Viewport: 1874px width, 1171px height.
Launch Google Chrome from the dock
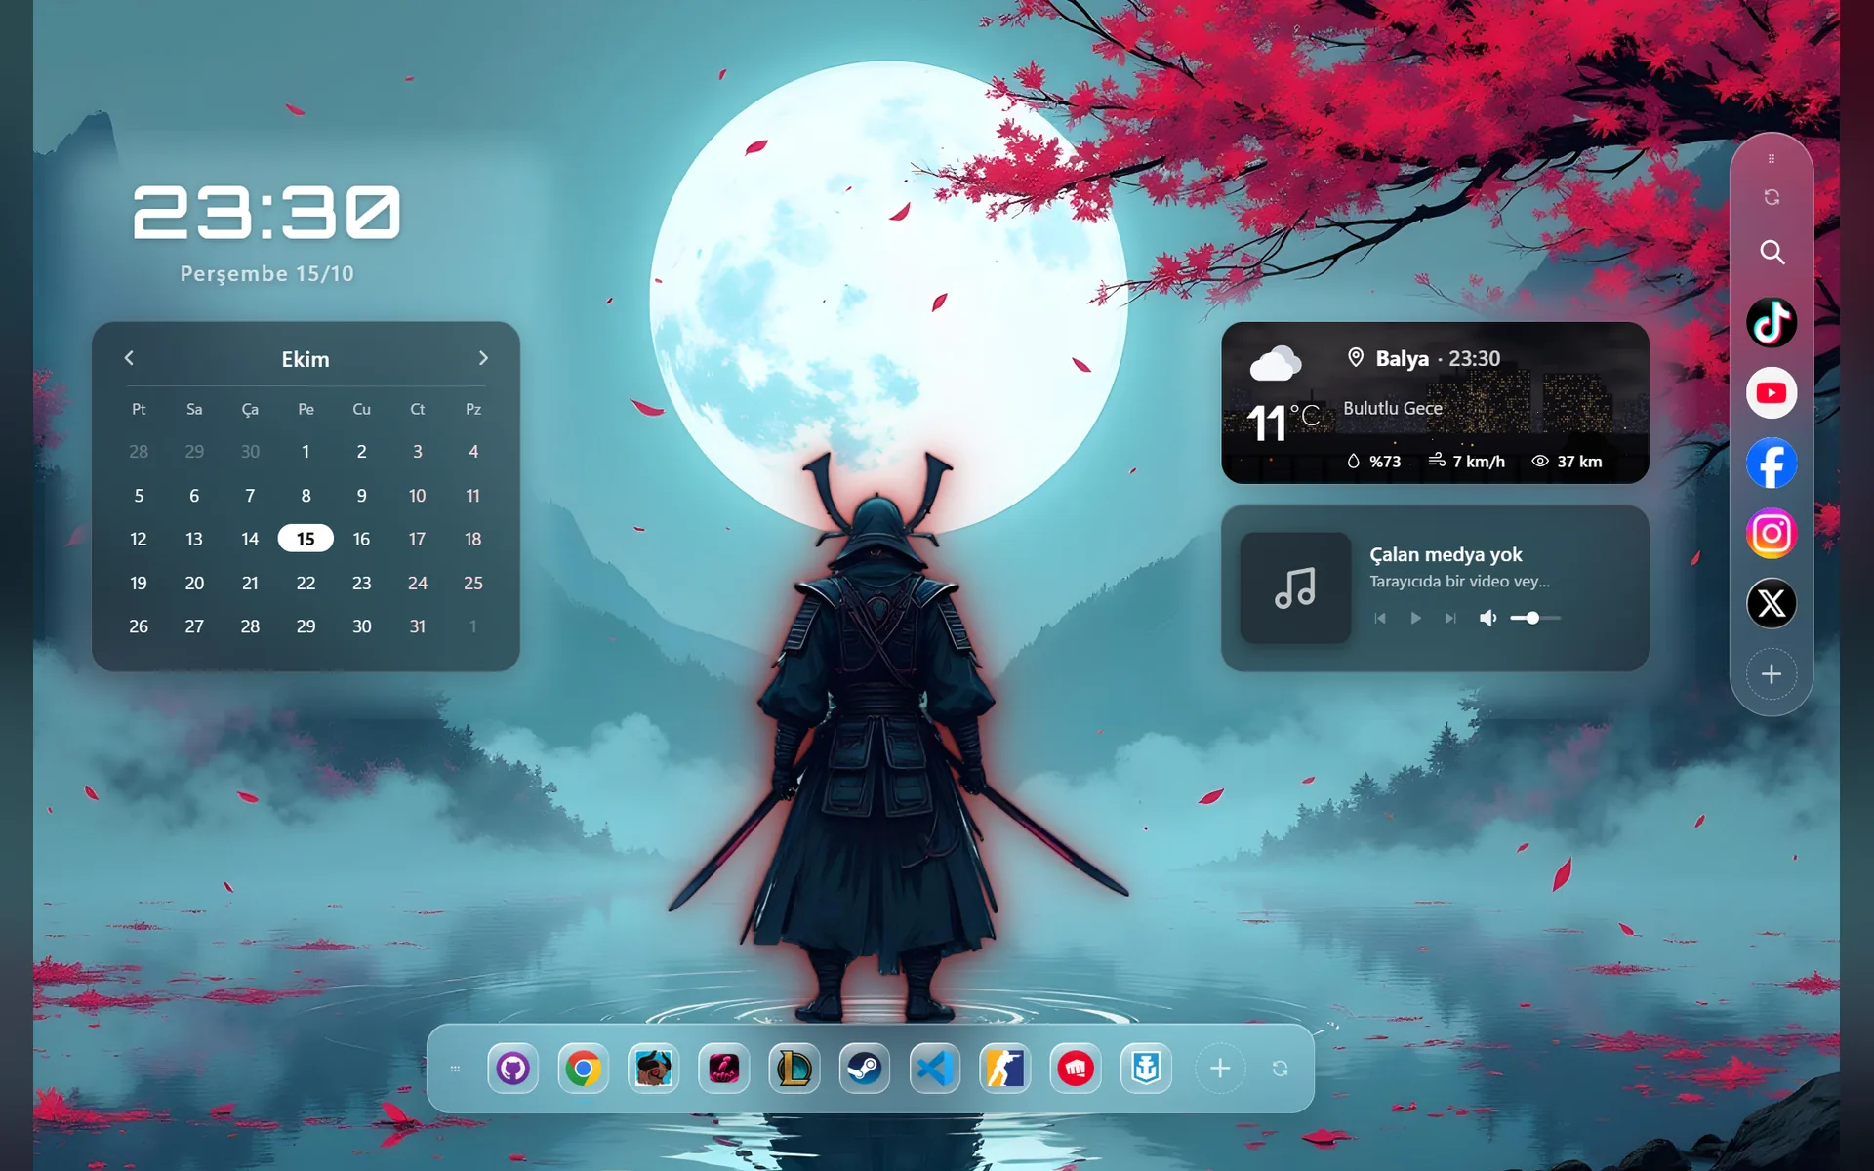click(583, 1069)
